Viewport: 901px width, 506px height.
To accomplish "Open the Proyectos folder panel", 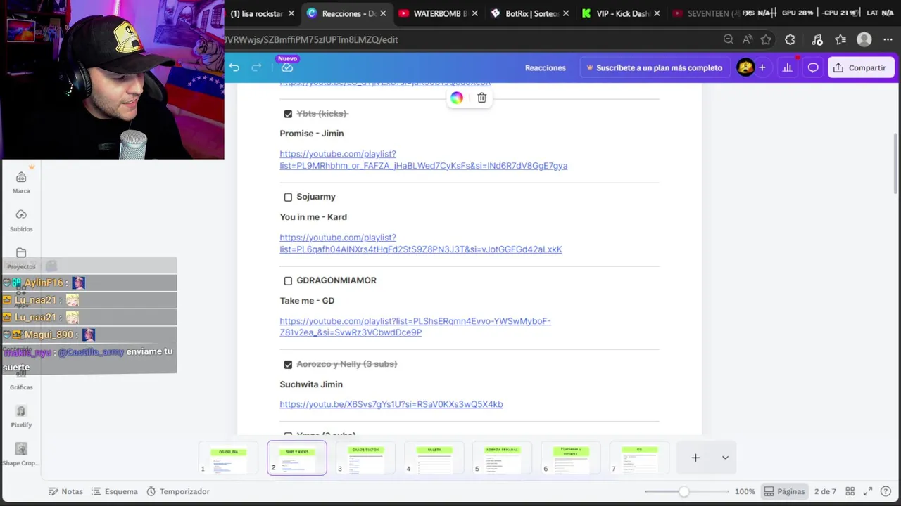I will click(x=21, y=259).
